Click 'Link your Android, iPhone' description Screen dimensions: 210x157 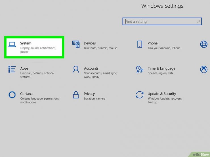point(164,48)
